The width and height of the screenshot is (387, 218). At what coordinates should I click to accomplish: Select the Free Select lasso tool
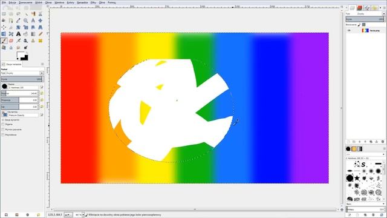[18, 14]
